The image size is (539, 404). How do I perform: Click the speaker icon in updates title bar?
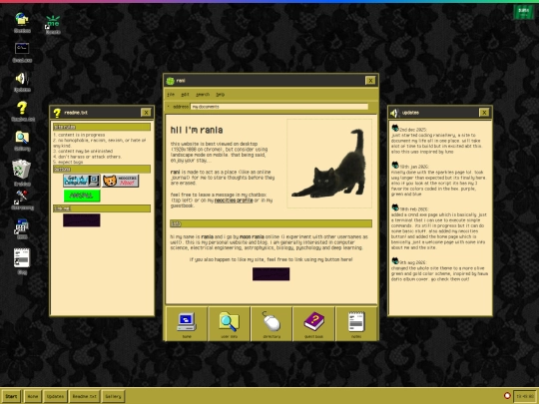[x=394, y=113]
